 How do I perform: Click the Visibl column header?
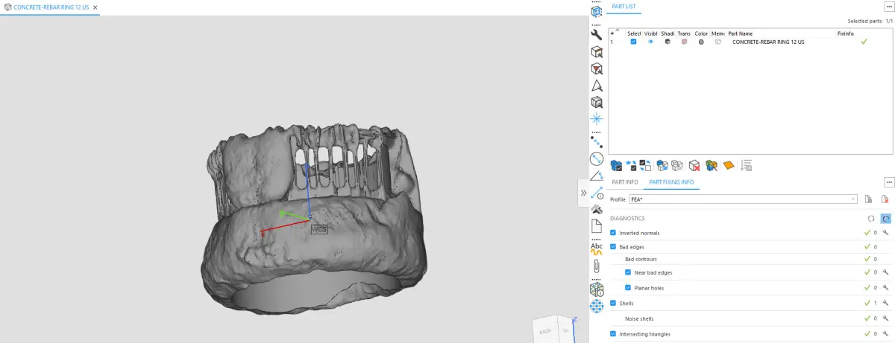[x=651, y=33]
